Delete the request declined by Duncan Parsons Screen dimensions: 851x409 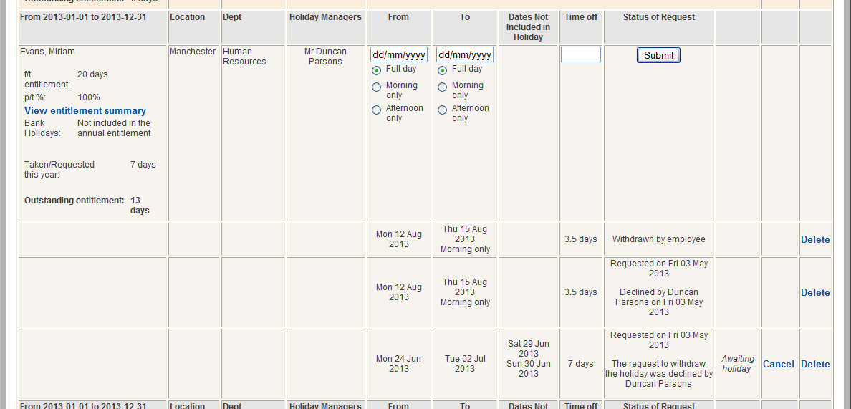[x=815, y=292]
